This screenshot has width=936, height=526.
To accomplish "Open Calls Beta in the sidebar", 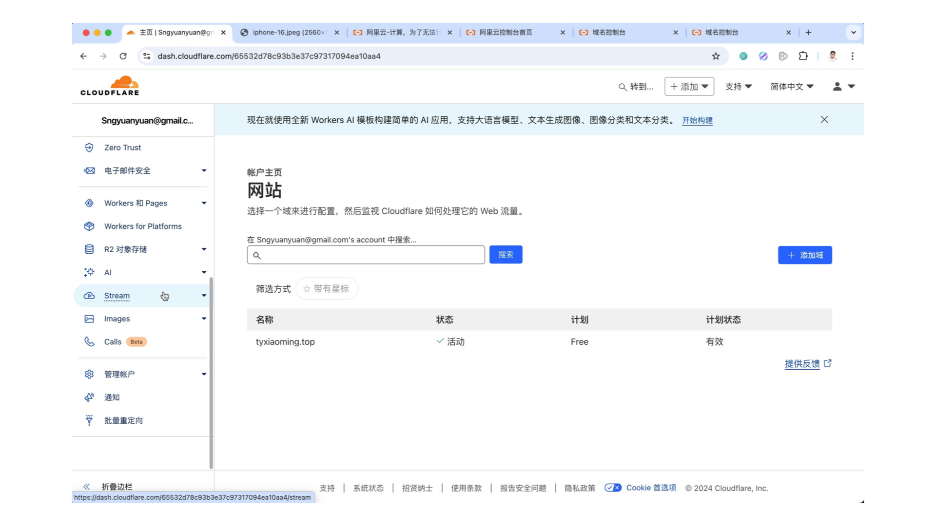I will 113,341.
